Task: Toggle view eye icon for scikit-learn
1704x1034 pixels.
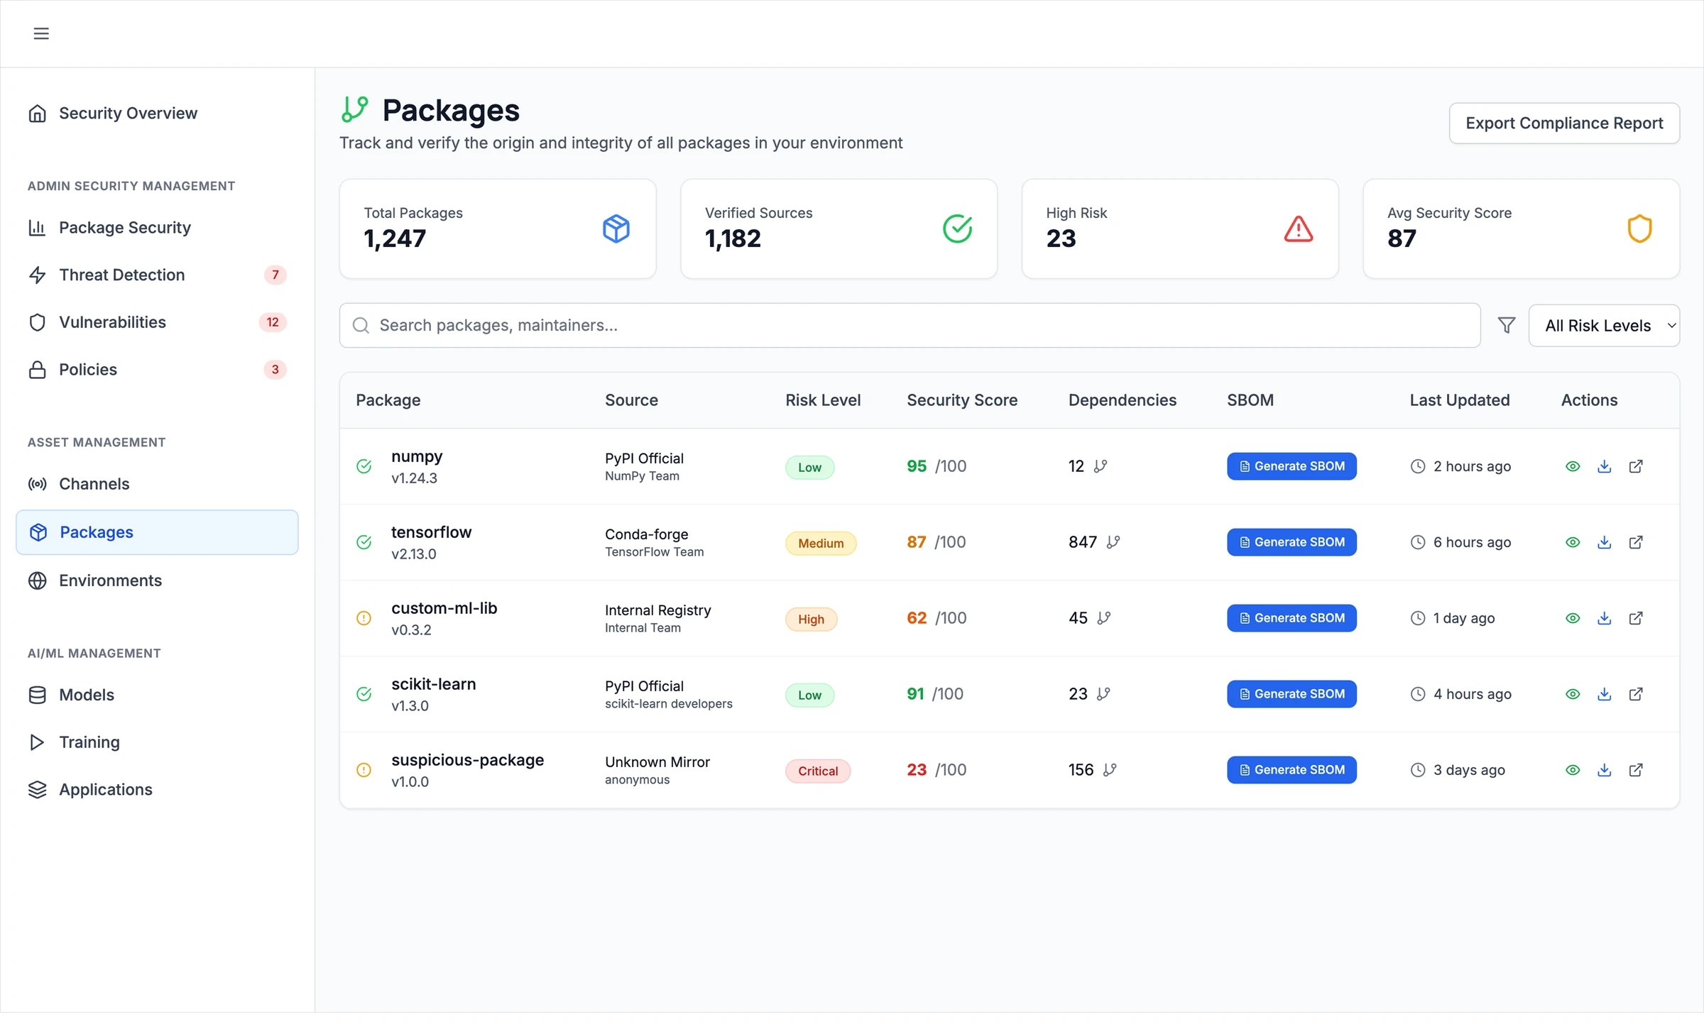Action: pos(1573,694)
